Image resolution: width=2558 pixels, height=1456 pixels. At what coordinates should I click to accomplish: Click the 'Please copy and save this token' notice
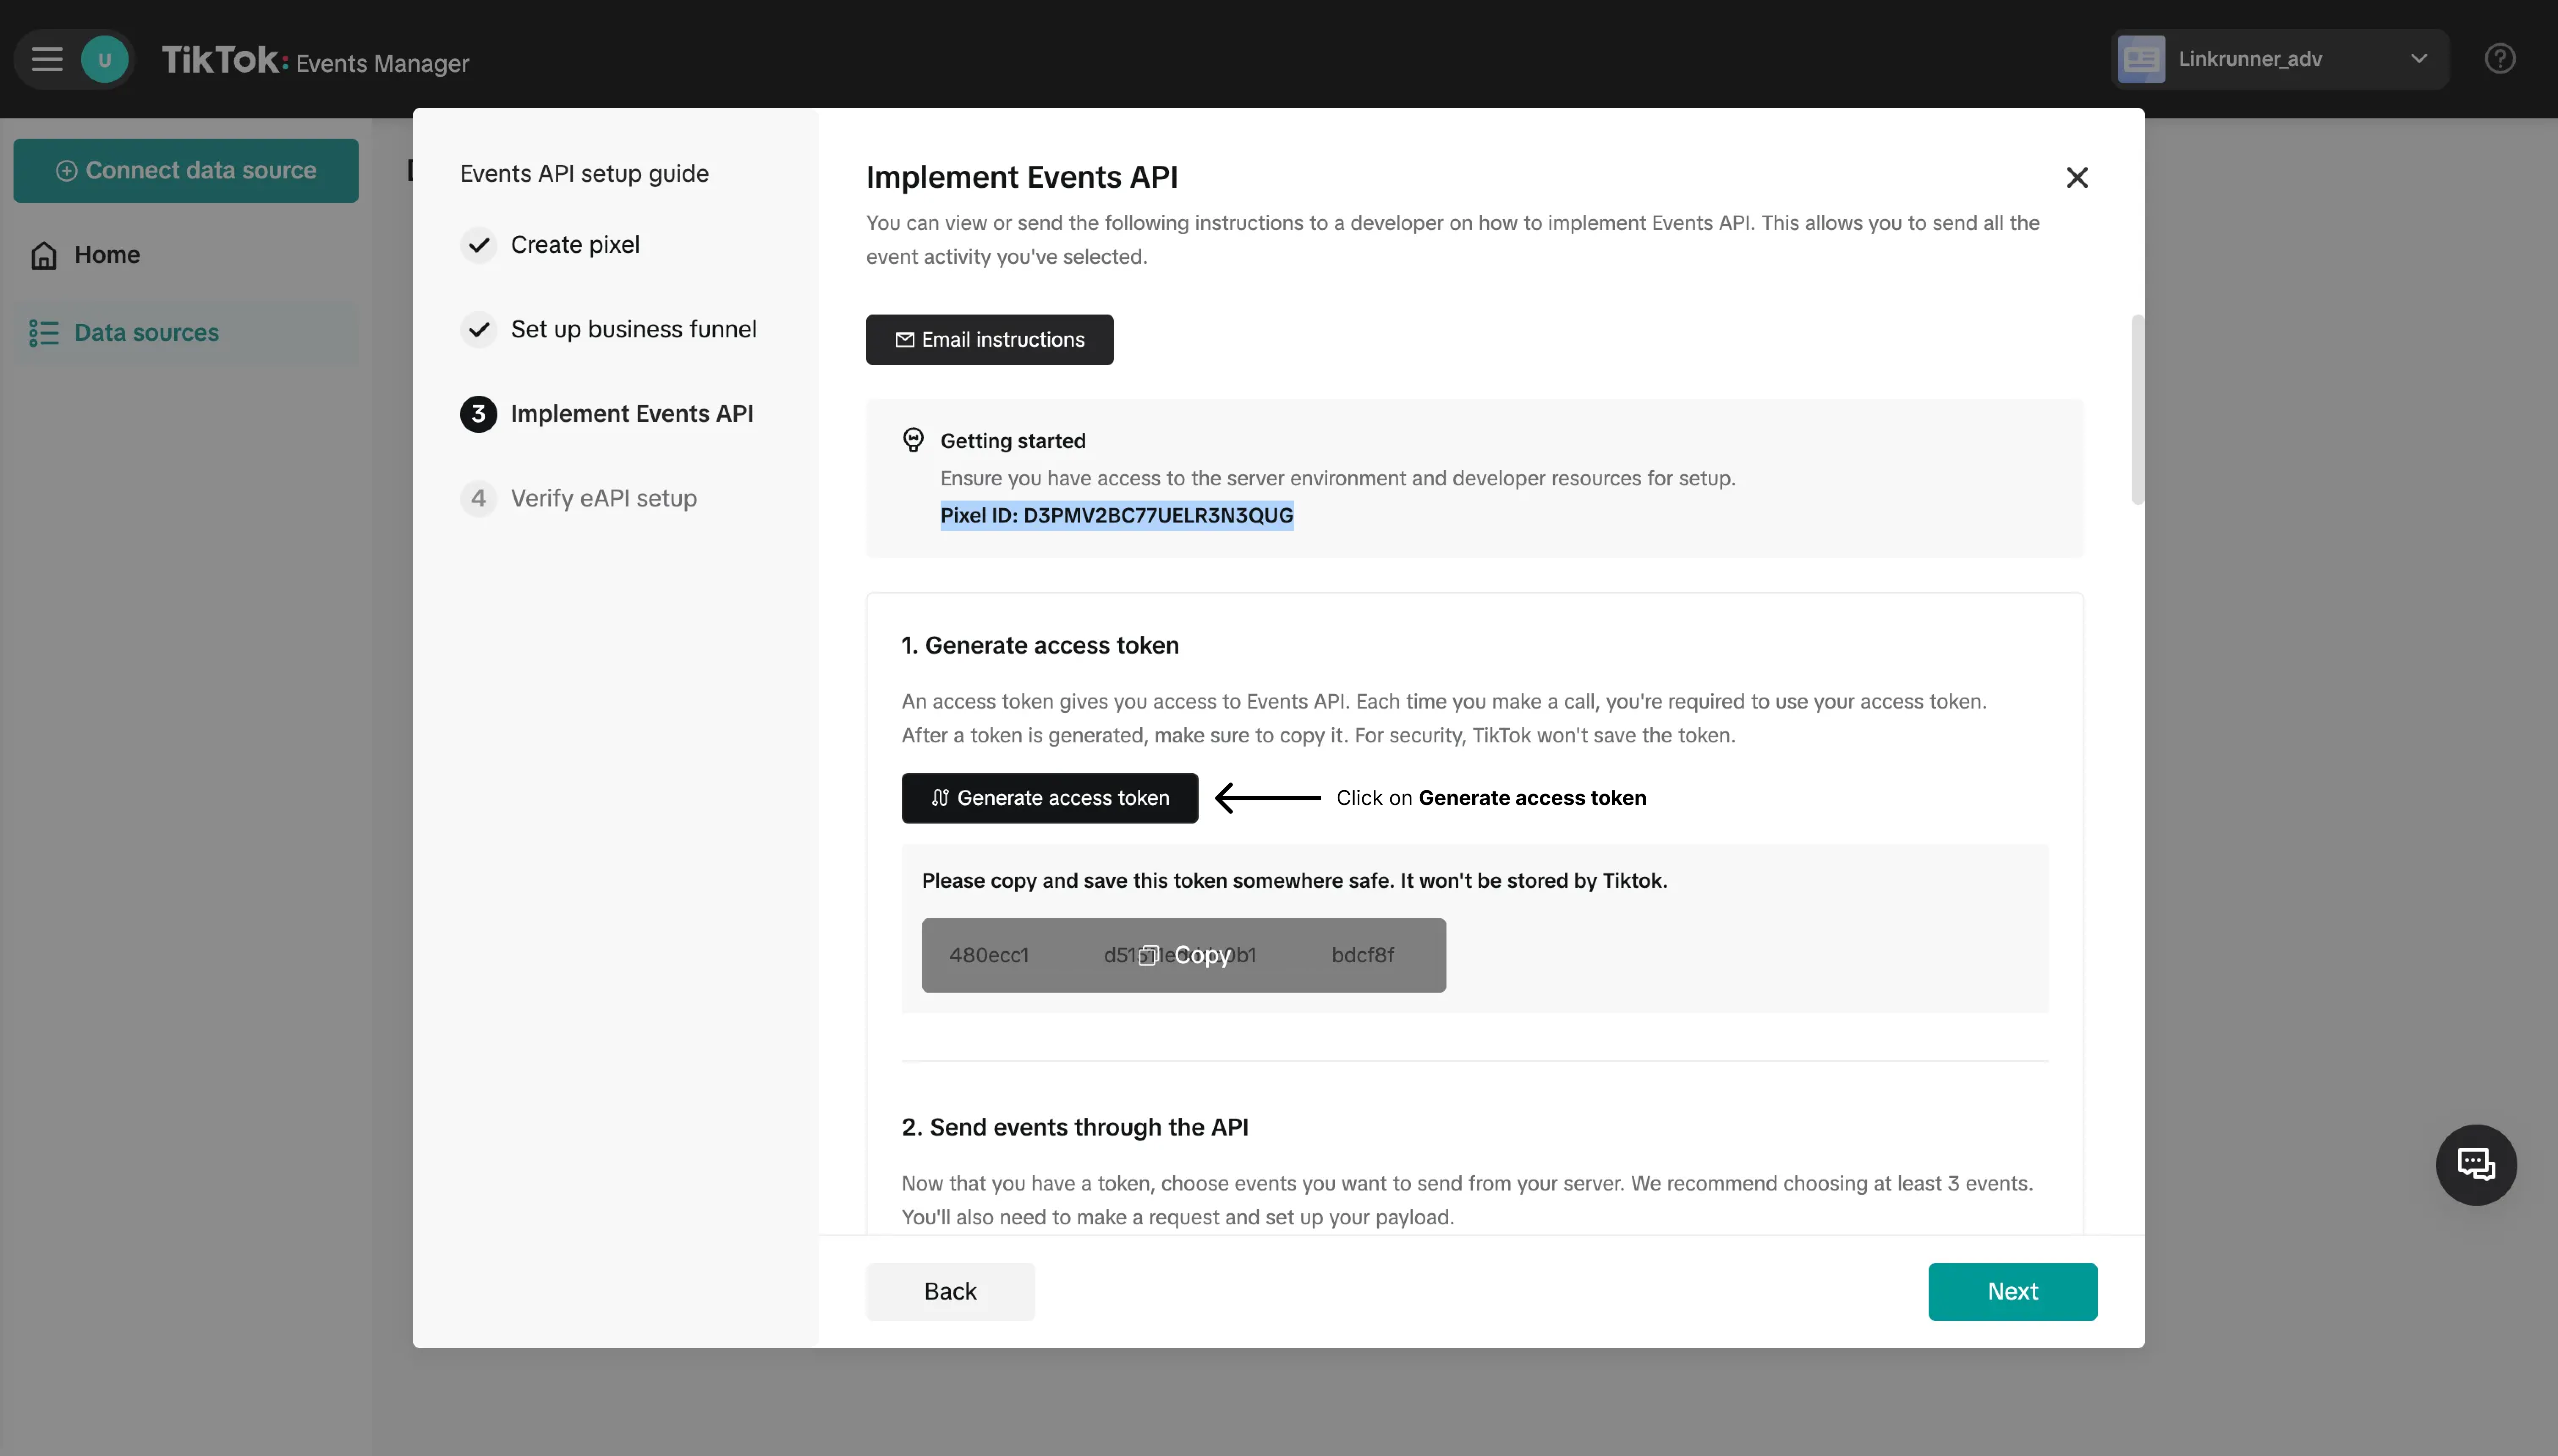point(1295,881)
